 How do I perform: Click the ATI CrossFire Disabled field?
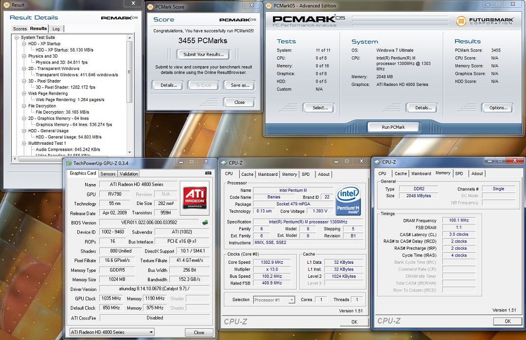155,318
